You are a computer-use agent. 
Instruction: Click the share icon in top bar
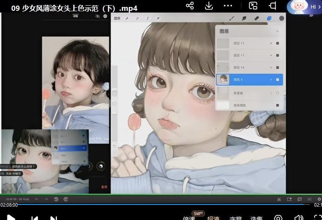tap(189, 6)
